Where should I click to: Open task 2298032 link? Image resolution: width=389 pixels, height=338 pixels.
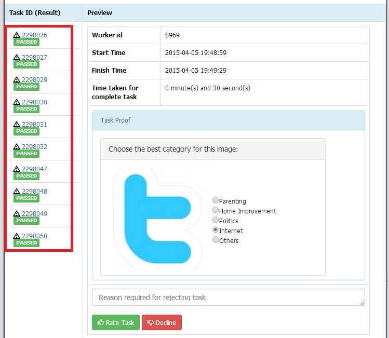pyautogui.click(x=34, y=147)
